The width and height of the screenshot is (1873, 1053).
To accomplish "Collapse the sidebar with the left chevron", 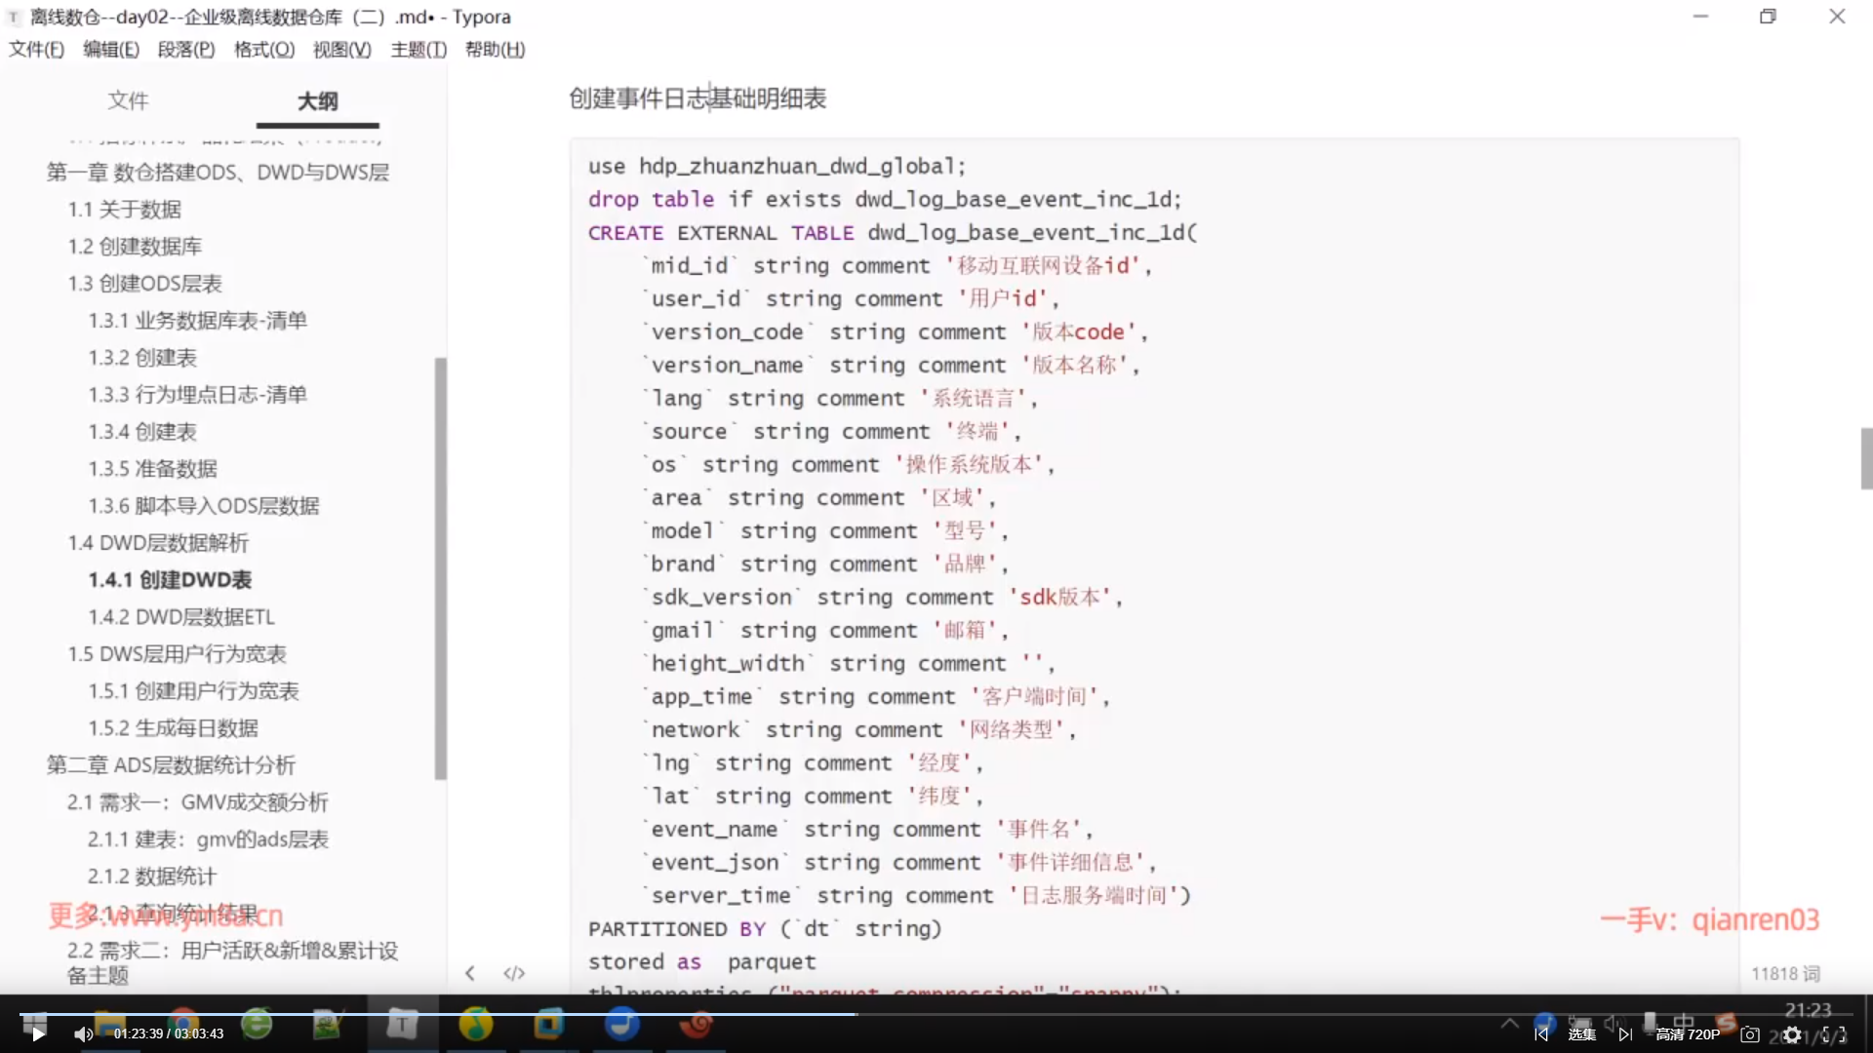I will pos(470,973).
